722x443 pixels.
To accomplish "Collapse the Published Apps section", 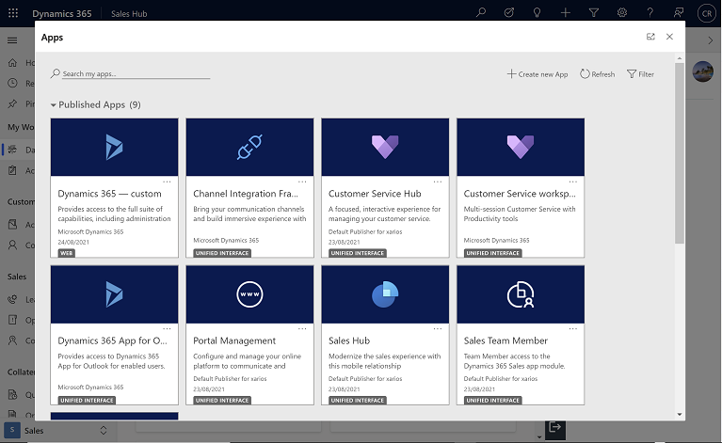I will point(54,105).
